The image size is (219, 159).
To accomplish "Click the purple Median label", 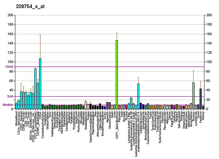I will point(8,105).
